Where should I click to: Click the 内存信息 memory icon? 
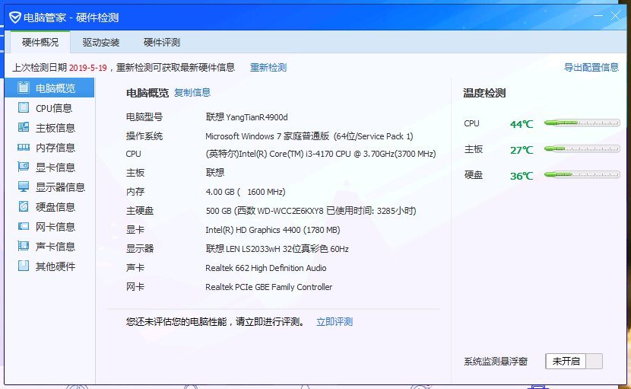pos(24,147)
